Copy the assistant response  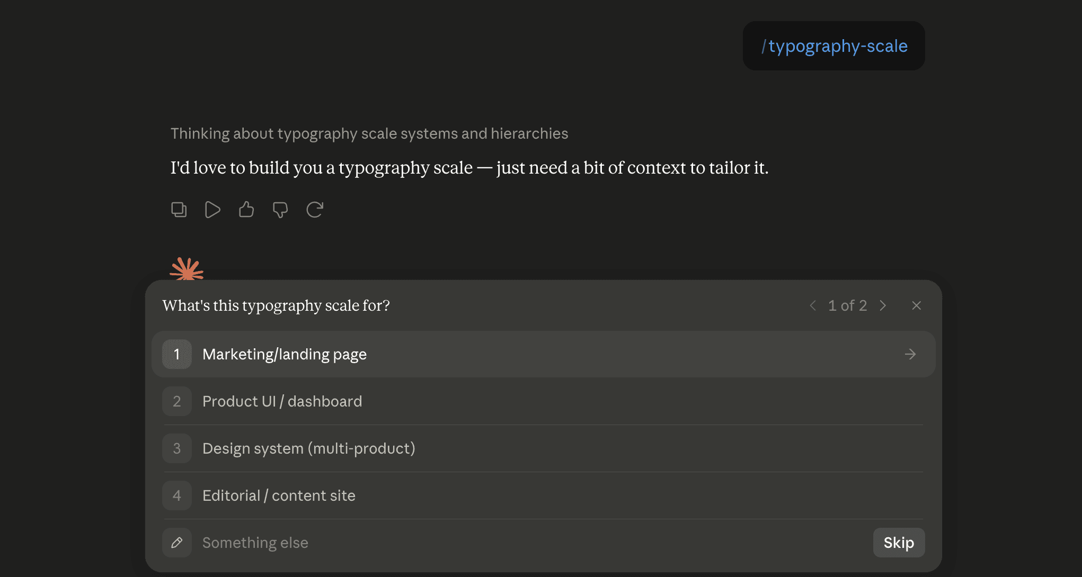(x=179, y=210)
